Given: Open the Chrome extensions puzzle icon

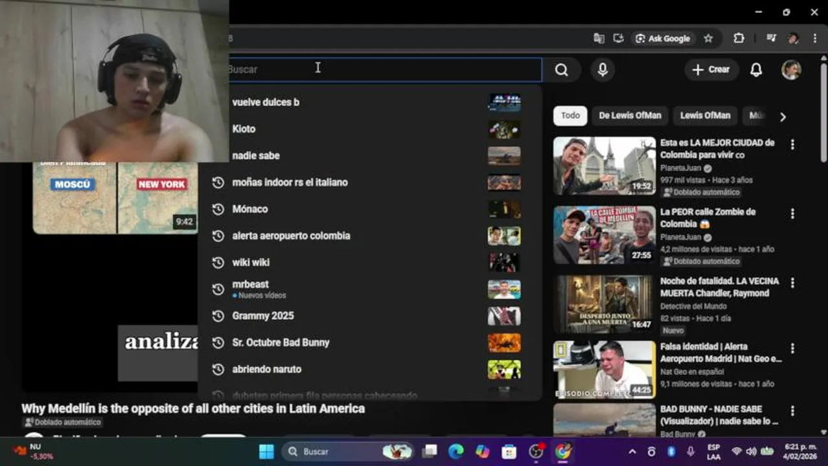Looking at the screenshot, I should click(x=739, y=38).
